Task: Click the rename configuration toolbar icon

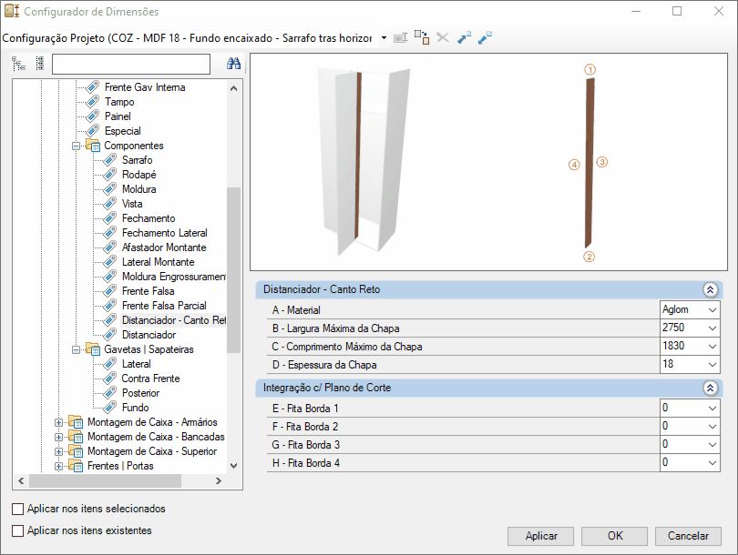Action: pyautogui.click(x=401, y=37)
